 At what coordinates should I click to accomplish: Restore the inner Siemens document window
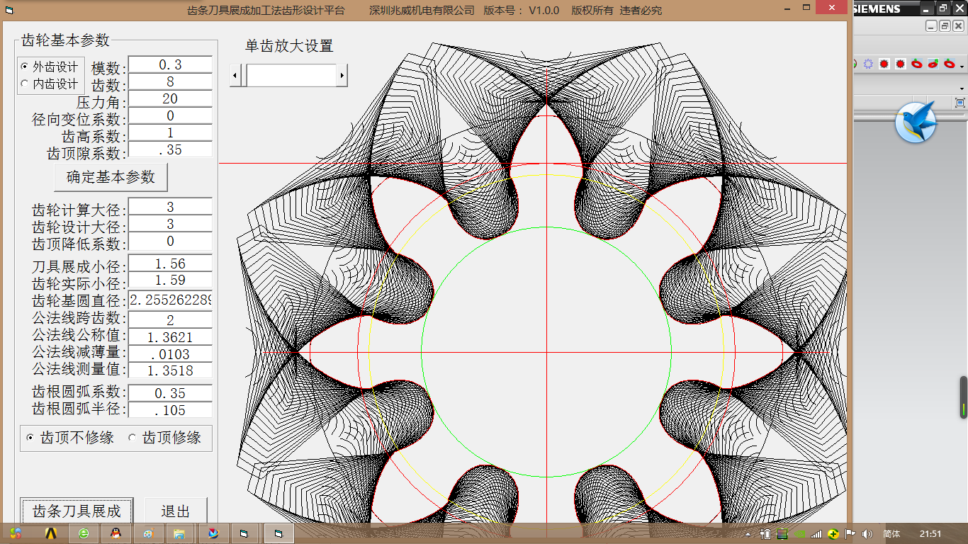[945, 26]
